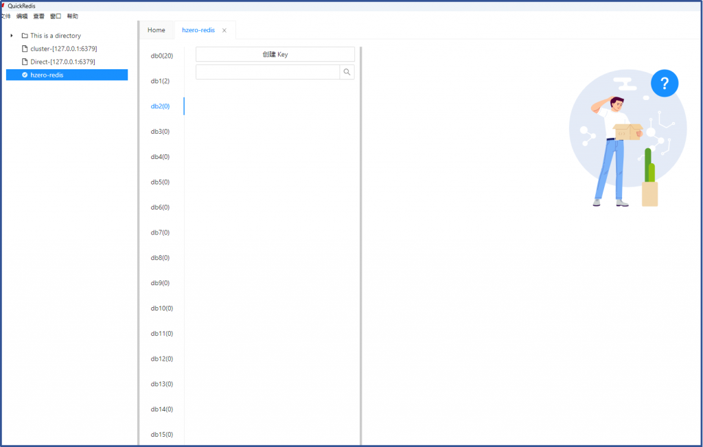Screen dimensions: 703x447
Task: Select database db0(20)
Action: 161,56
